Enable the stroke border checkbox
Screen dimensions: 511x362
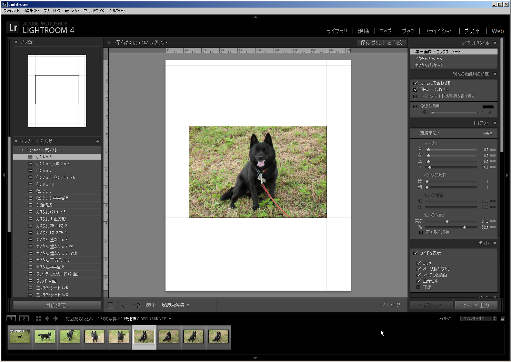415,106
